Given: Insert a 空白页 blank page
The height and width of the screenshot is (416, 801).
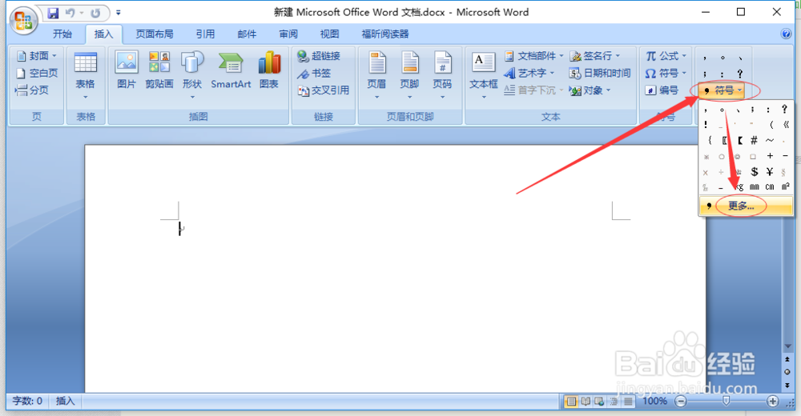Looking at the screenshot, I should click(37, 73).
